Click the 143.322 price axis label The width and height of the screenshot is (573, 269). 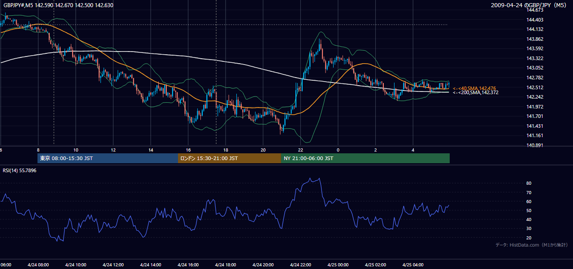tap(535, 58)
